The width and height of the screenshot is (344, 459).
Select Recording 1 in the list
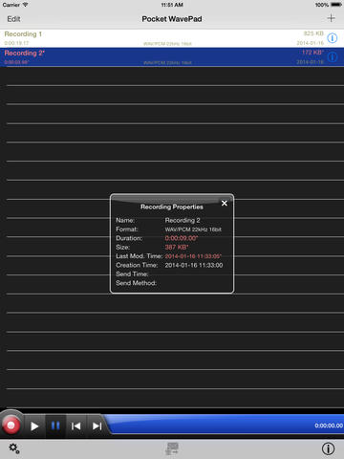click(172, 38)
